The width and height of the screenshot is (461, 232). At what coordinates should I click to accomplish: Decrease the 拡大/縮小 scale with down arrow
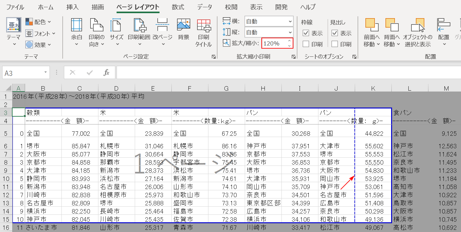[289, 46]
